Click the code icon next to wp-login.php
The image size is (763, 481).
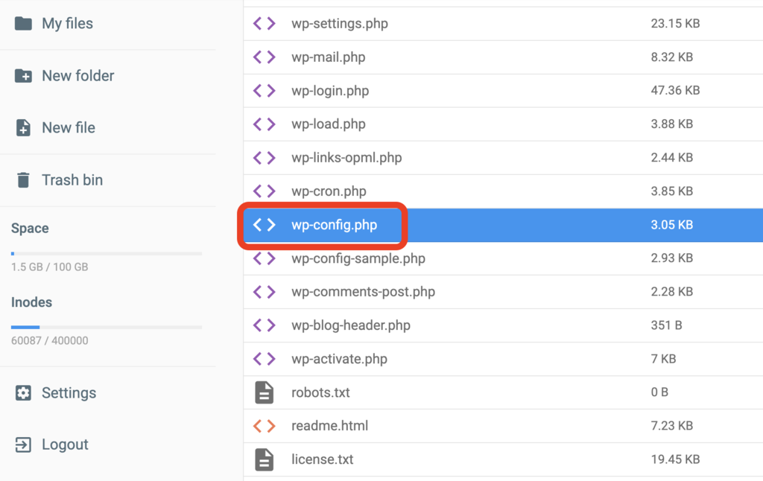(x=264, y=90)
